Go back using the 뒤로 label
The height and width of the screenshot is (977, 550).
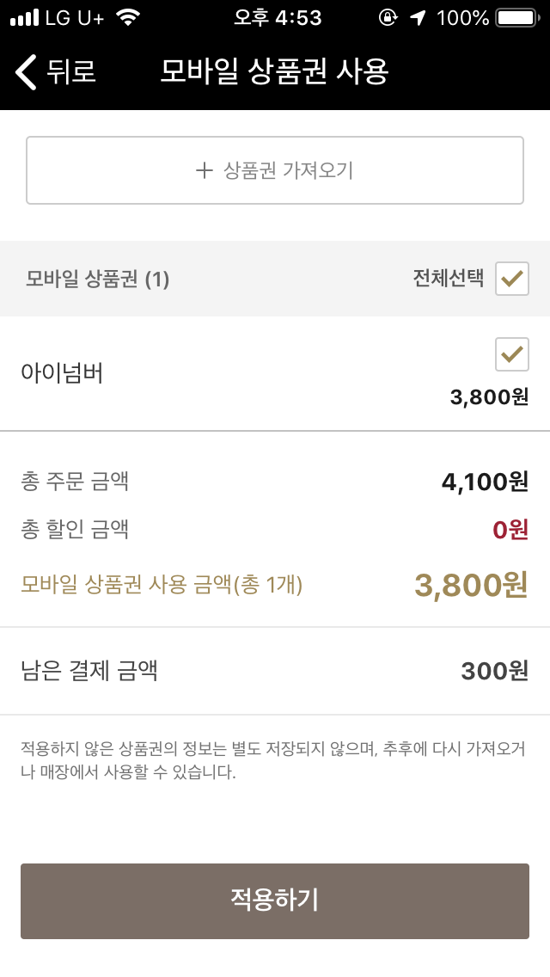pos(71,72)
